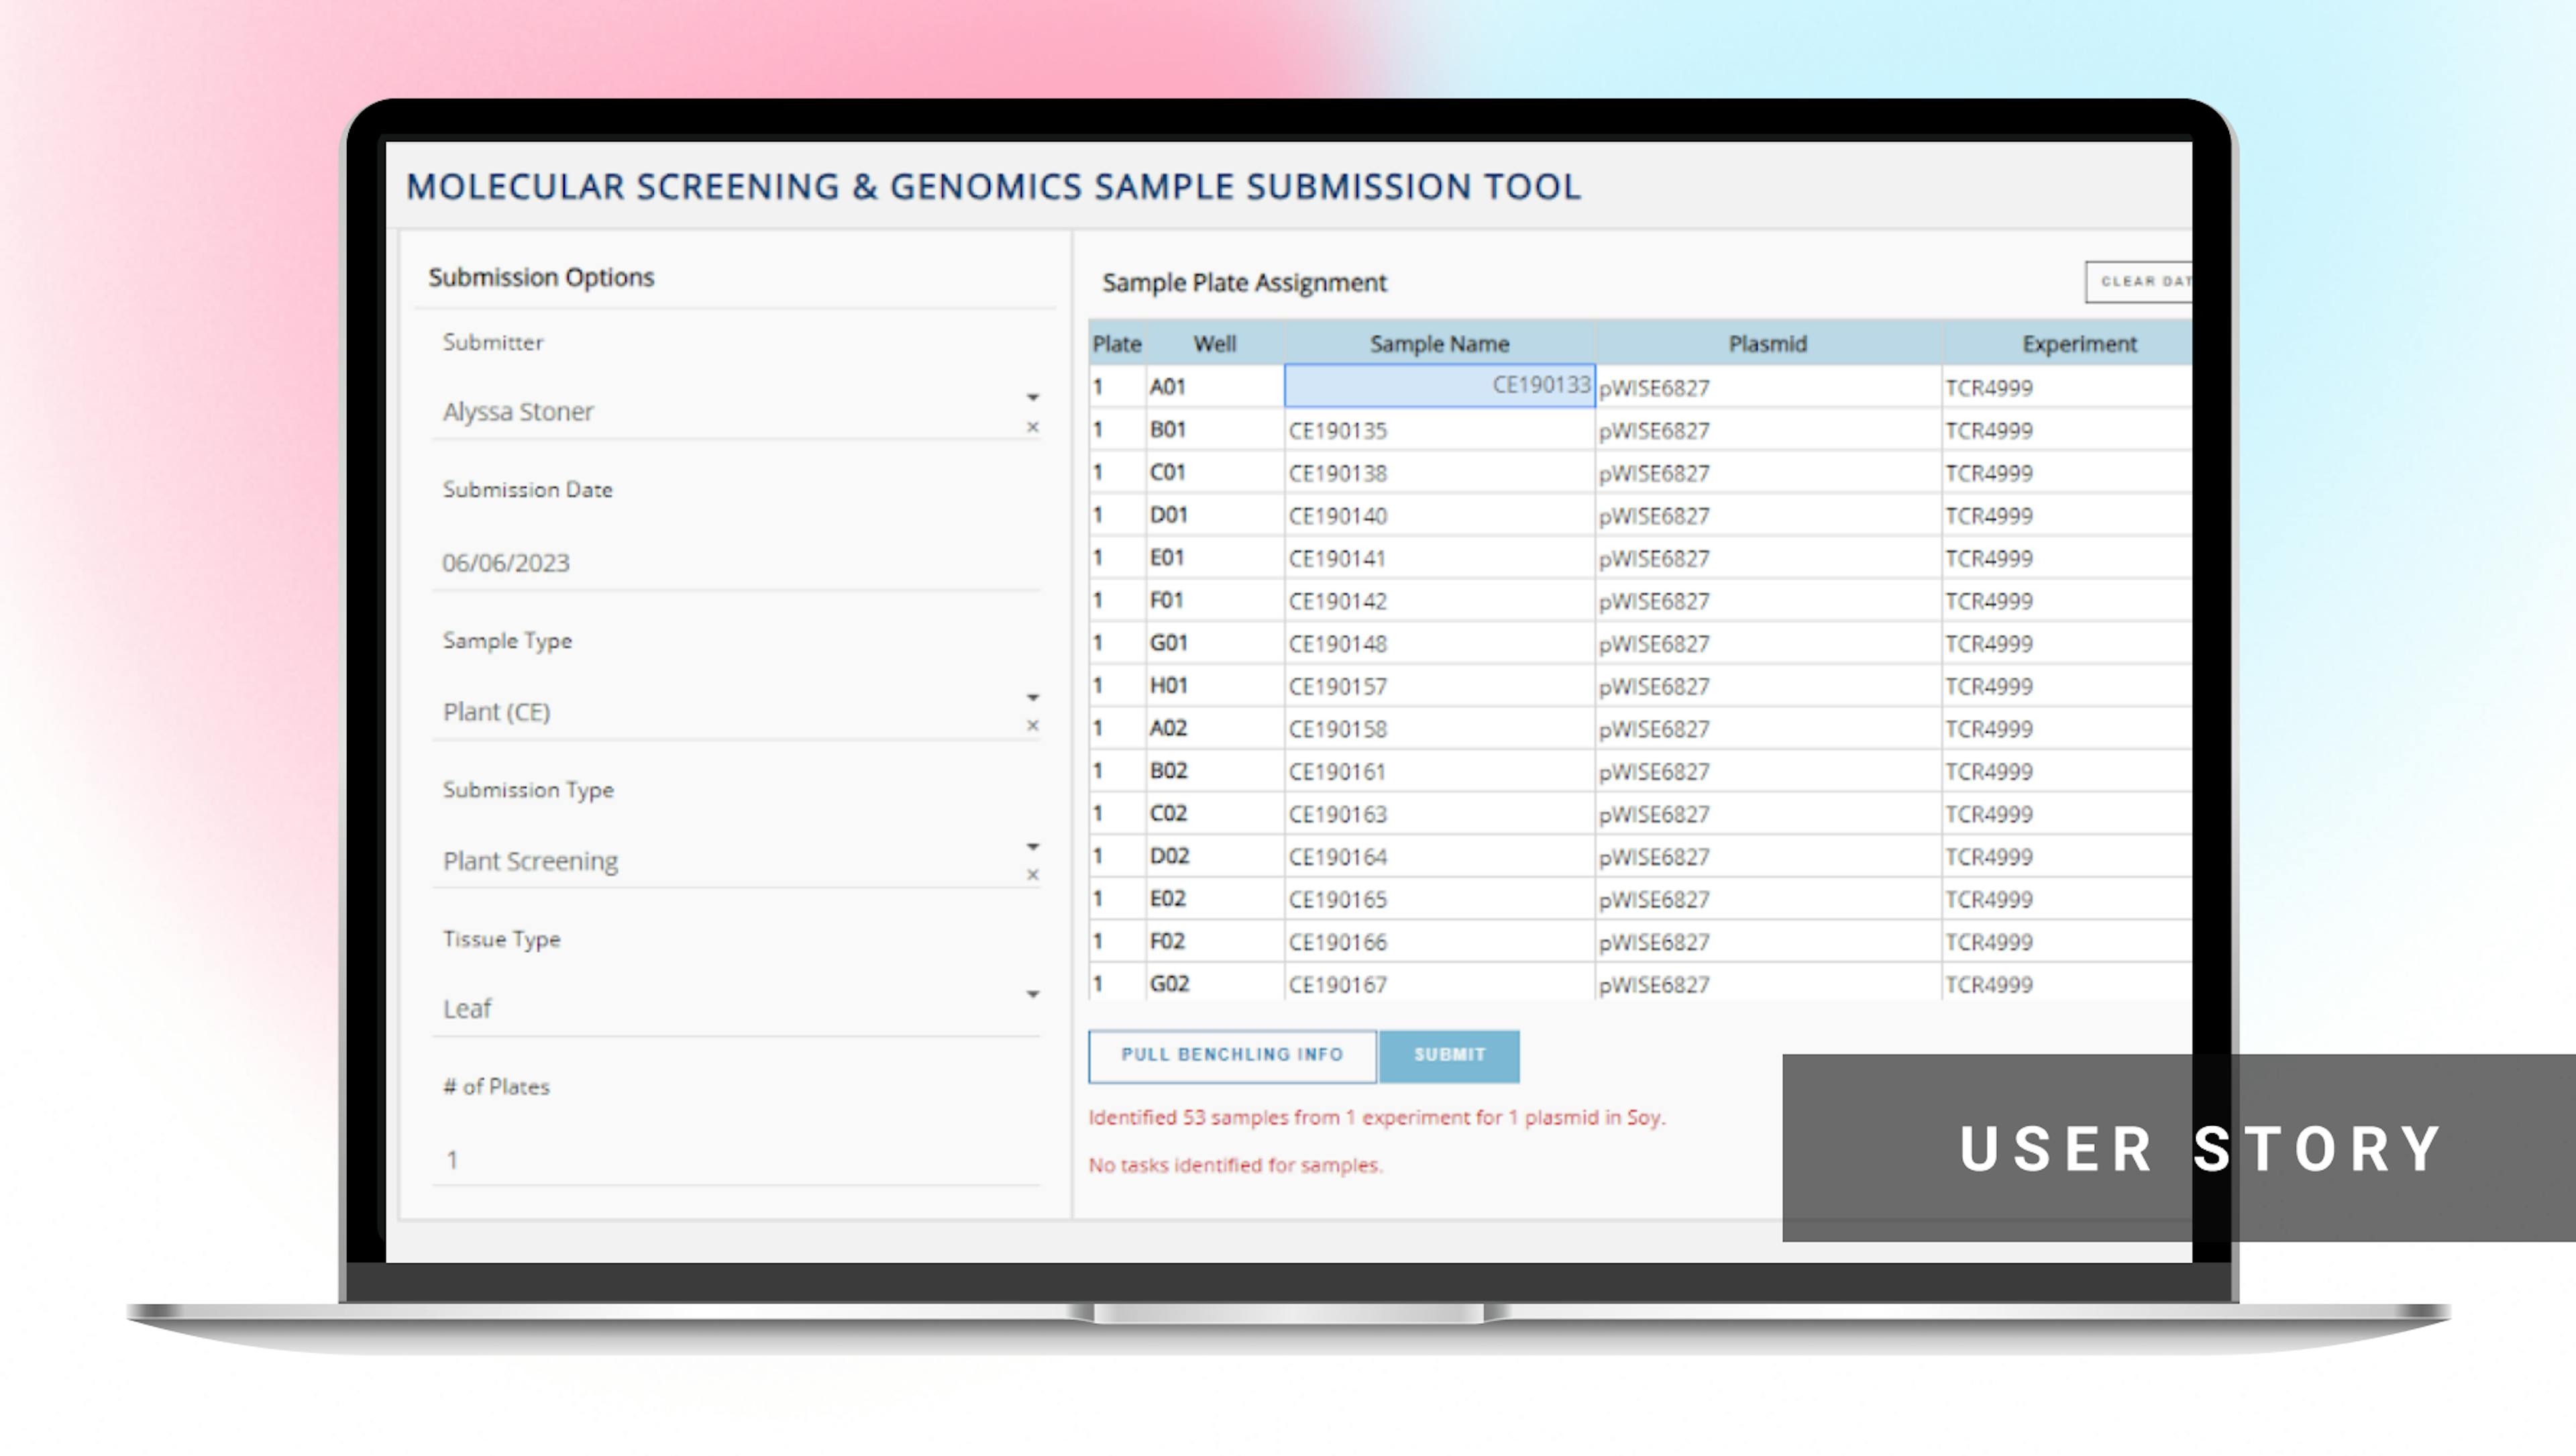2576x1456 pixels.
Task: Click TCR4999 experiment cell in row D02
Action: click(x=2067, y=857)
